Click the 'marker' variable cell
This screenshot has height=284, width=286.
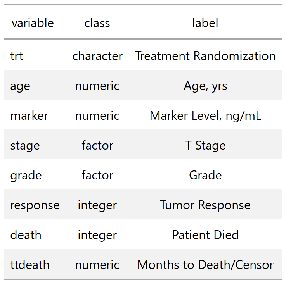29,116
